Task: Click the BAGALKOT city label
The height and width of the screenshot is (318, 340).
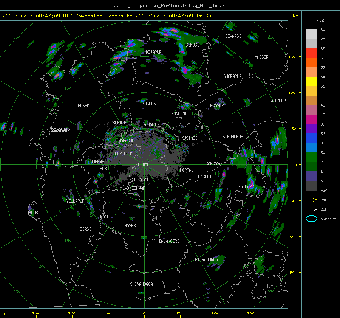Action: (151, 104)
